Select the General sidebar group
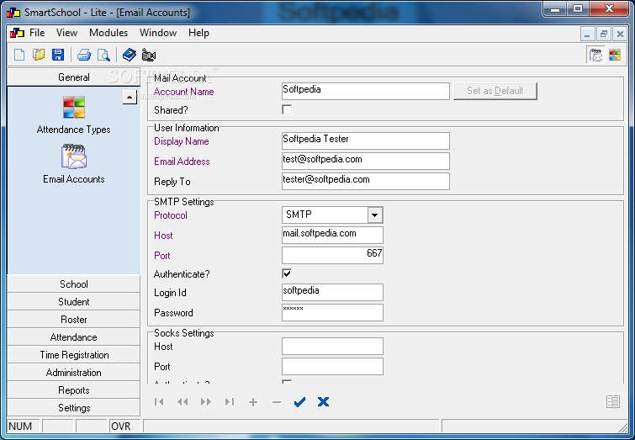Viewport: 635px width, 440px height. click(74, 77)
